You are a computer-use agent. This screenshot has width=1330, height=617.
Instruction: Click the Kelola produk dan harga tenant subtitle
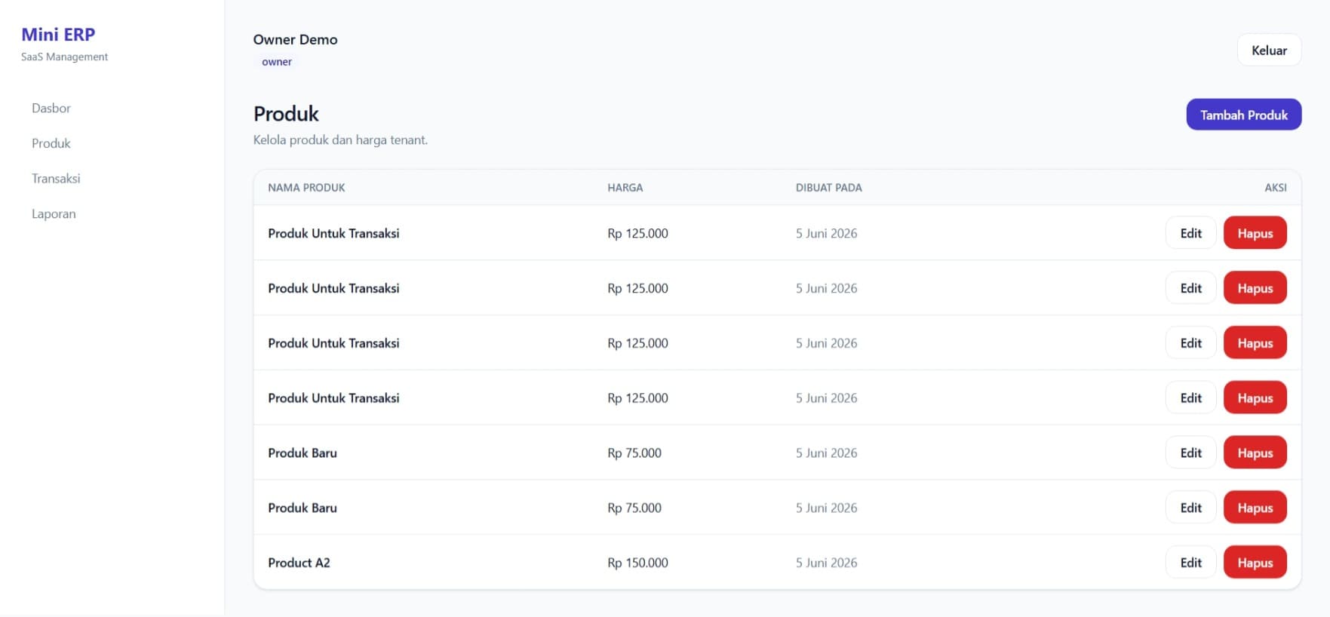(340, 140)
